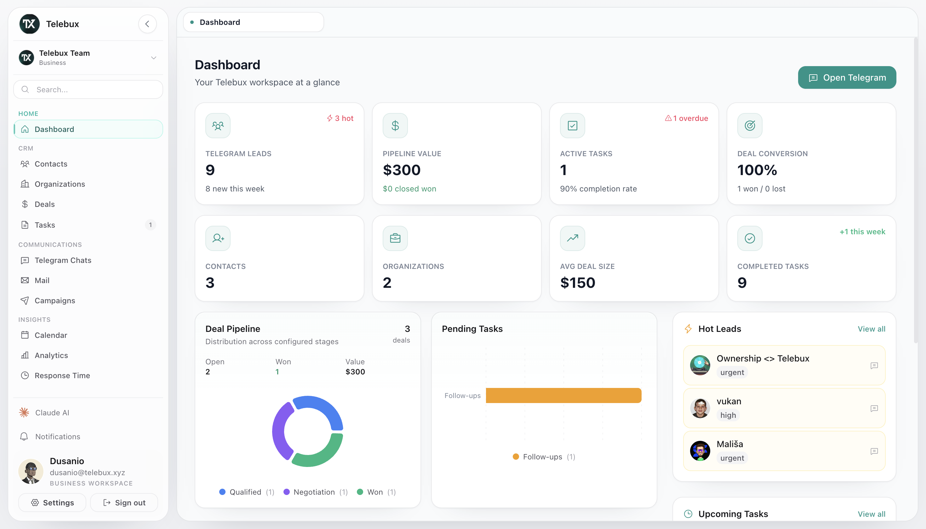Click the Upcoming Tasks clock icon
Screen dimensions: 926x529
(x=688, y=514)
